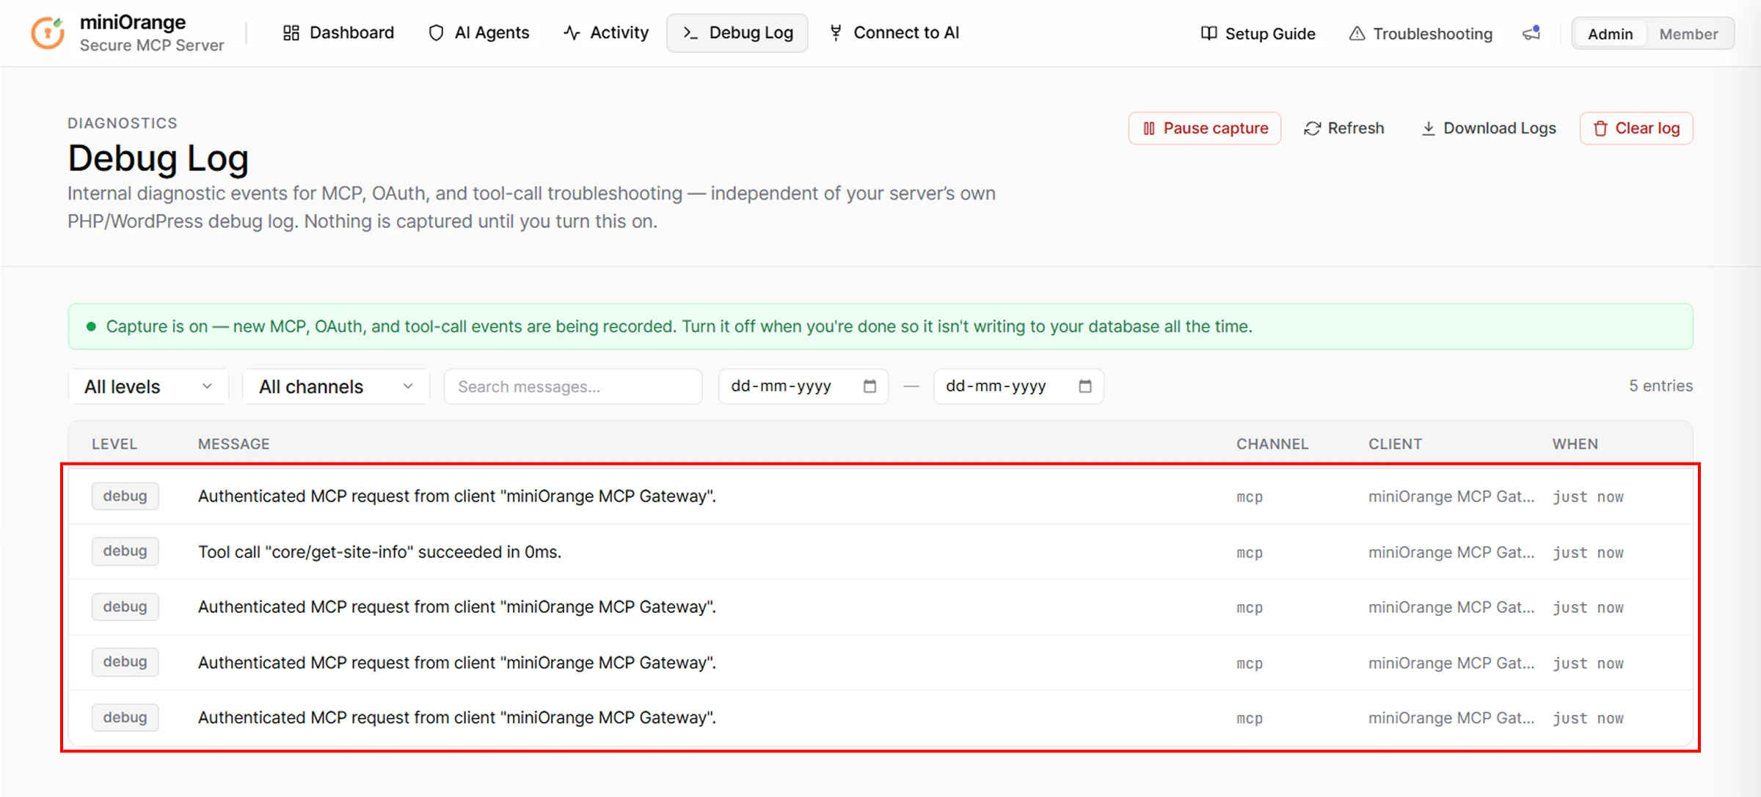Image resolution: width=1761 pixels, height=797 pixels.
Task: Click "just now" in the Tool call row
Action: [1588, 553]
